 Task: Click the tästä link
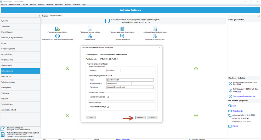pos(239,92)
